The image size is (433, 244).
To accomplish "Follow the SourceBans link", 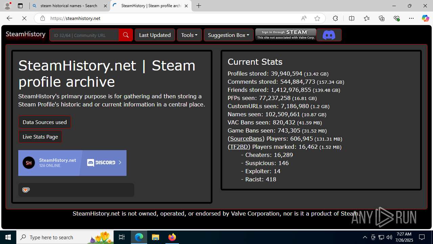I will (x=246, y=139).
